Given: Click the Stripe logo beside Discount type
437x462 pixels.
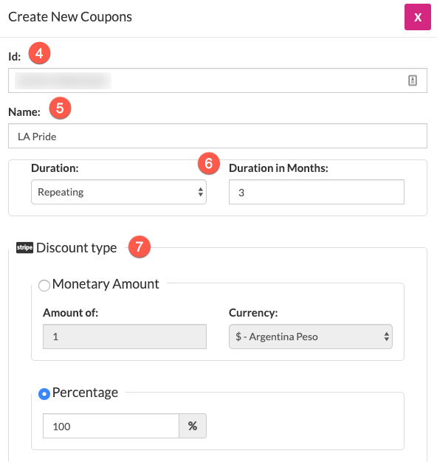Looking at the screenshot, I should point(24,247).
